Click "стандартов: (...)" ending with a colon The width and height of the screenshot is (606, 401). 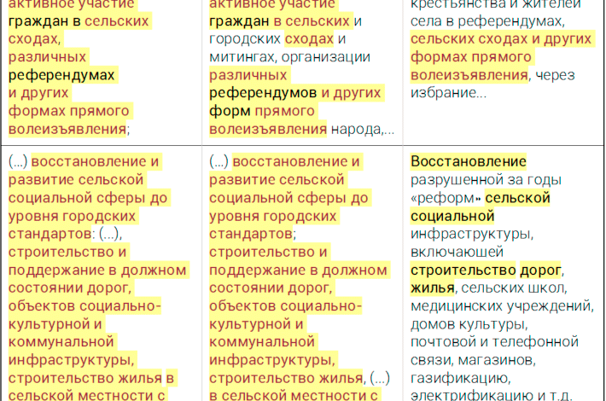pyautogui.click(x=65, y=234)
